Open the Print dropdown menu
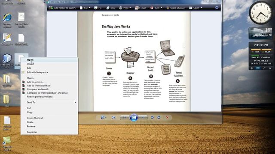The width and height of the screenshot is (275, 154). point(125,8)
